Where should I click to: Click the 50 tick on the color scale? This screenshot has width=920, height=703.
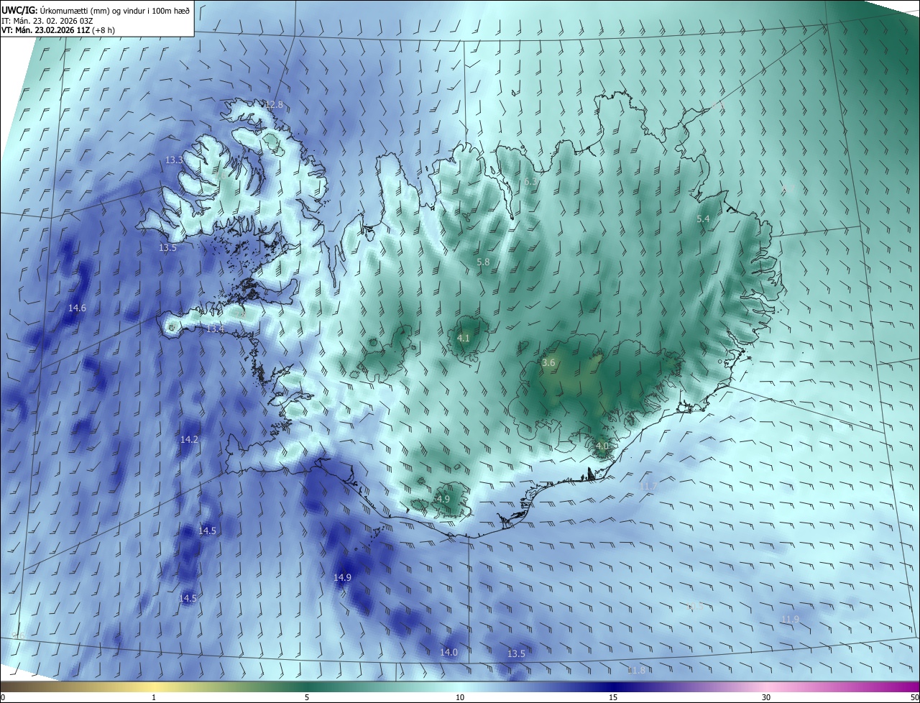[x=914, y=697]
